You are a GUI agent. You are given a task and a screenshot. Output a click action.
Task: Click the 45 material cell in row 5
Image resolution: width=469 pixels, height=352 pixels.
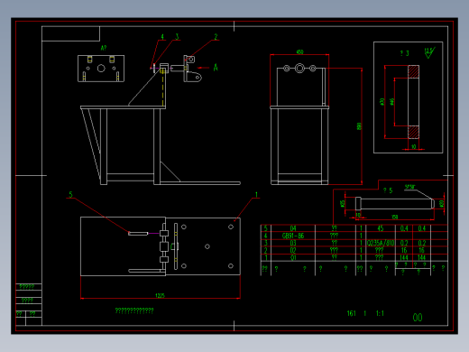381,228
